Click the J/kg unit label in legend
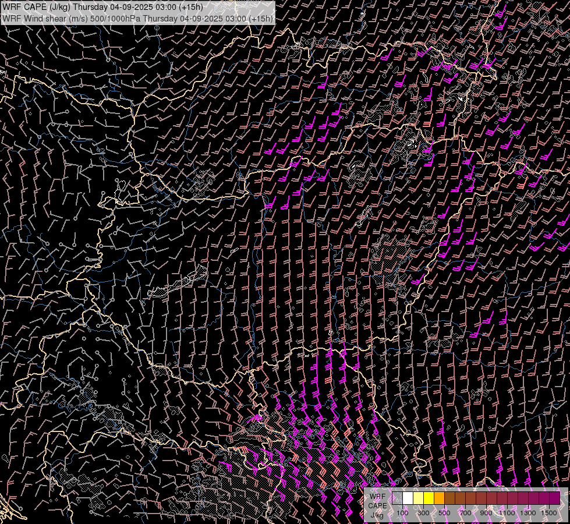This screenshot has width=570, height=524. point(377,515)
